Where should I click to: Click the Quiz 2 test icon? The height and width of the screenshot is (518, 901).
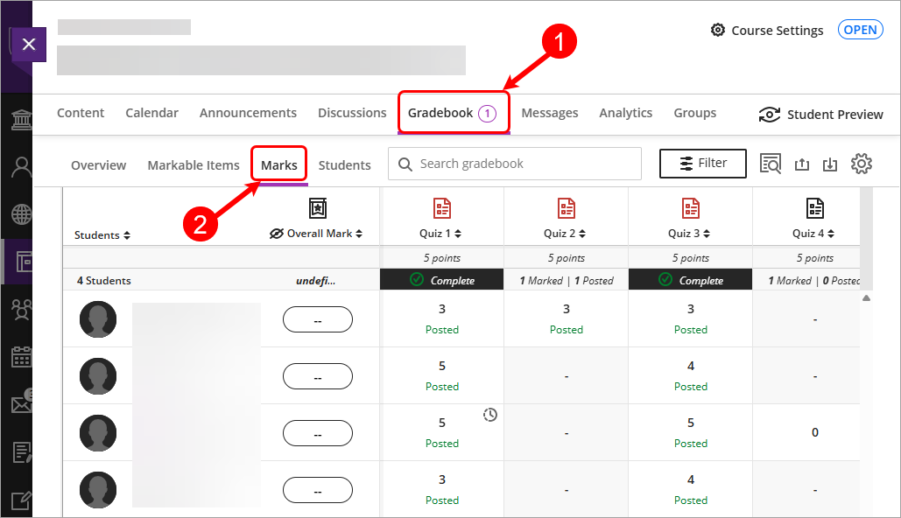click(566, 208)
